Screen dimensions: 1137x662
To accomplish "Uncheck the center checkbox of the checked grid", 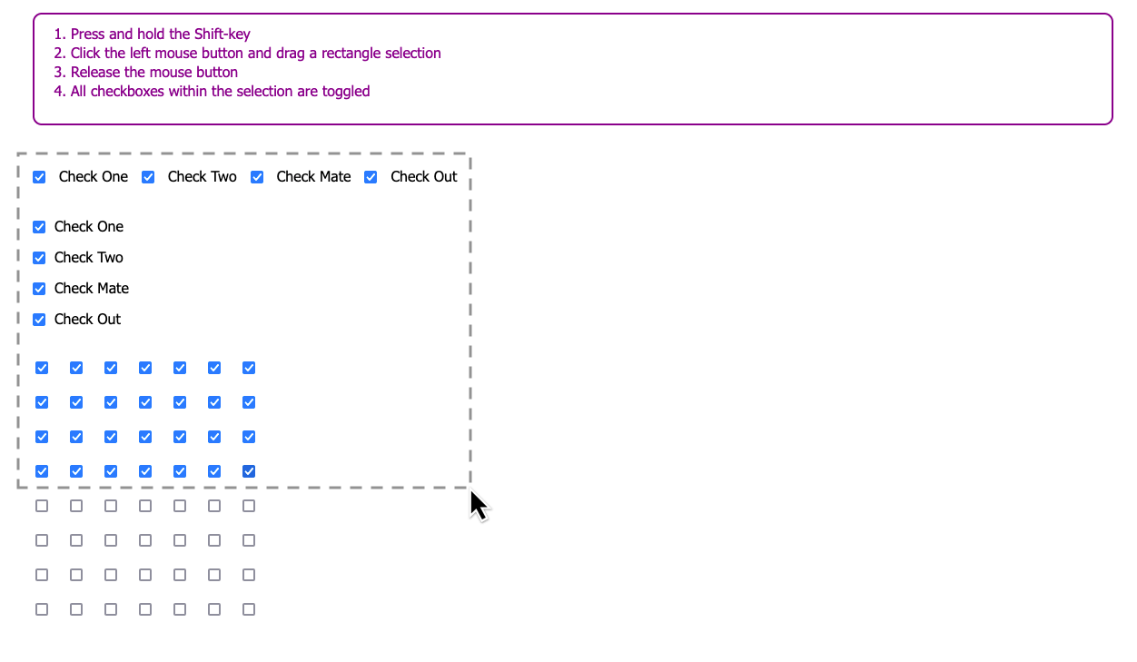I will [x=145, y=402].
